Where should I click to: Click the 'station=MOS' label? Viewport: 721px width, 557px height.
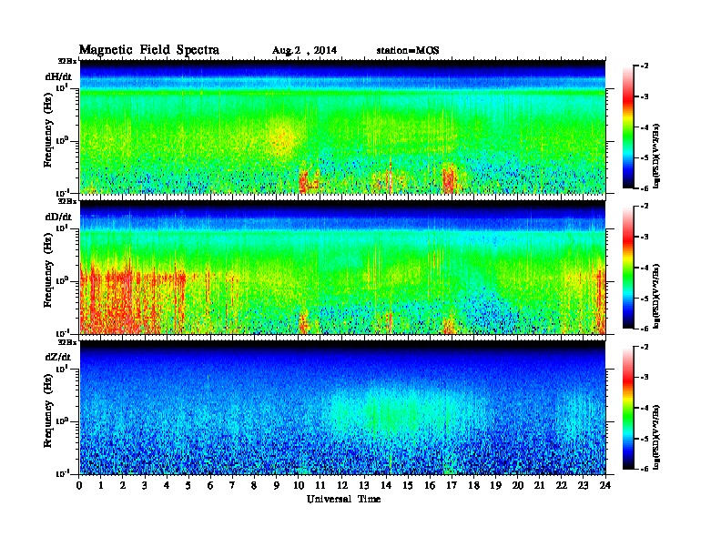tap(408, 51)
